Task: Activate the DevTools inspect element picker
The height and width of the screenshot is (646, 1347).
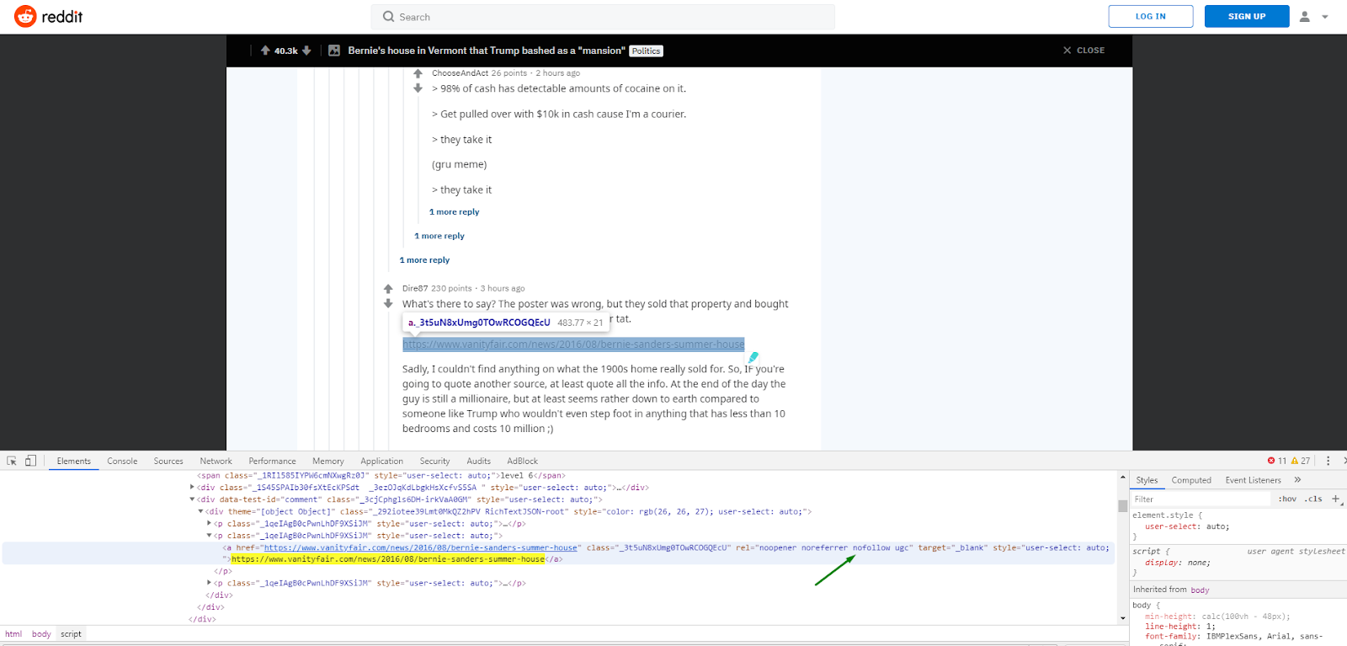Action: 12,461
